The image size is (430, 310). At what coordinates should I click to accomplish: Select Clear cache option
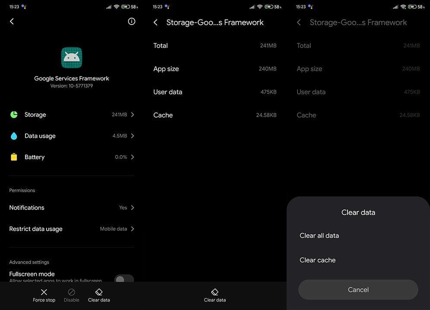[318, 260]
